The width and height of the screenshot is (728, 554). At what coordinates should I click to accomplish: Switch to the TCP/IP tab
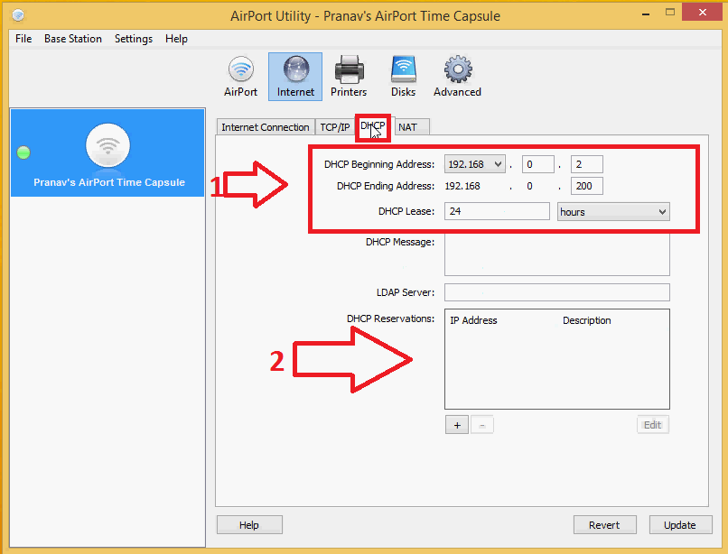coord(334,127)
